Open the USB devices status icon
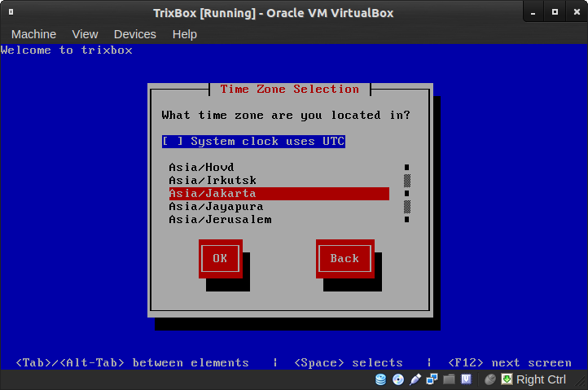The image size is (588, 390). [415, 379]
